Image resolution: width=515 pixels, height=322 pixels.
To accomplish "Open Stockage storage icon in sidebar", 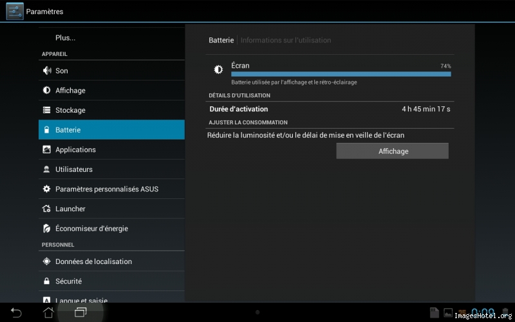I will (46, 110).
